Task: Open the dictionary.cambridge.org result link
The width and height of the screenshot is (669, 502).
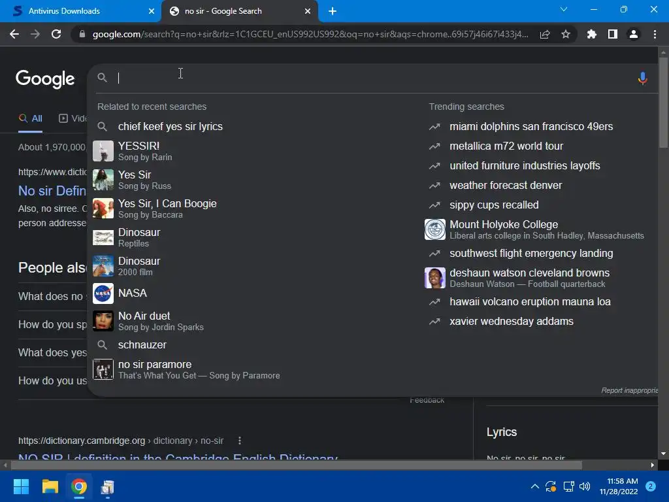Action: 178,458
